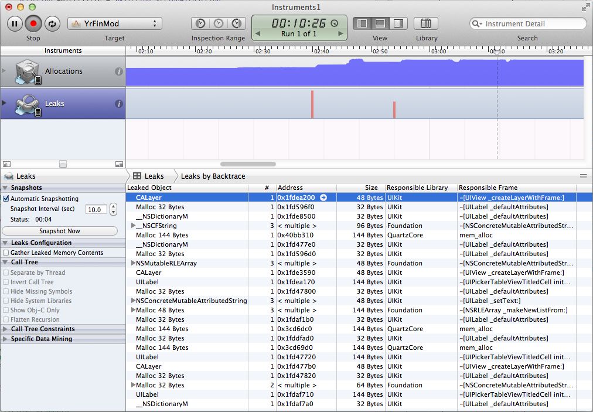The height and width of the screenshot is (412, 593).
Task: Click Snapshot Now button
Action: tap(60, 231)
